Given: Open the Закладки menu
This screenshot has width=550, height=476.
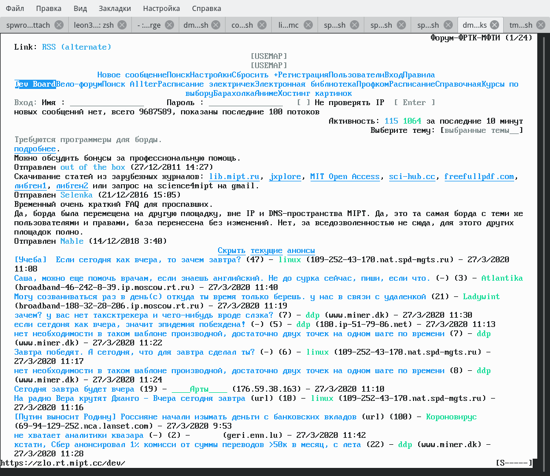Looking at the screenshot, I should pyautogui.click(x=115, y=9).
